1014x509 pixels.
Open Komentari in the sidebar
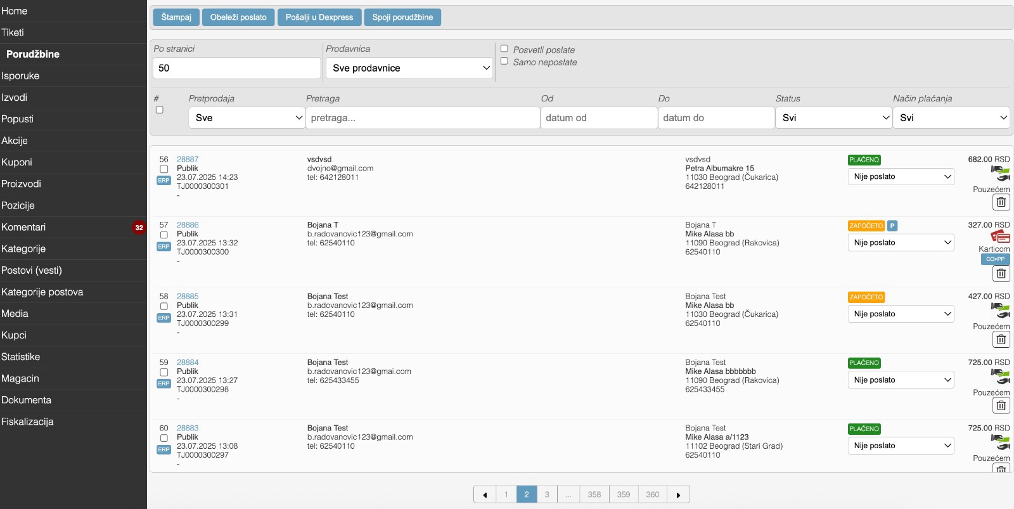pyautogui.click(x=23, y=227)
